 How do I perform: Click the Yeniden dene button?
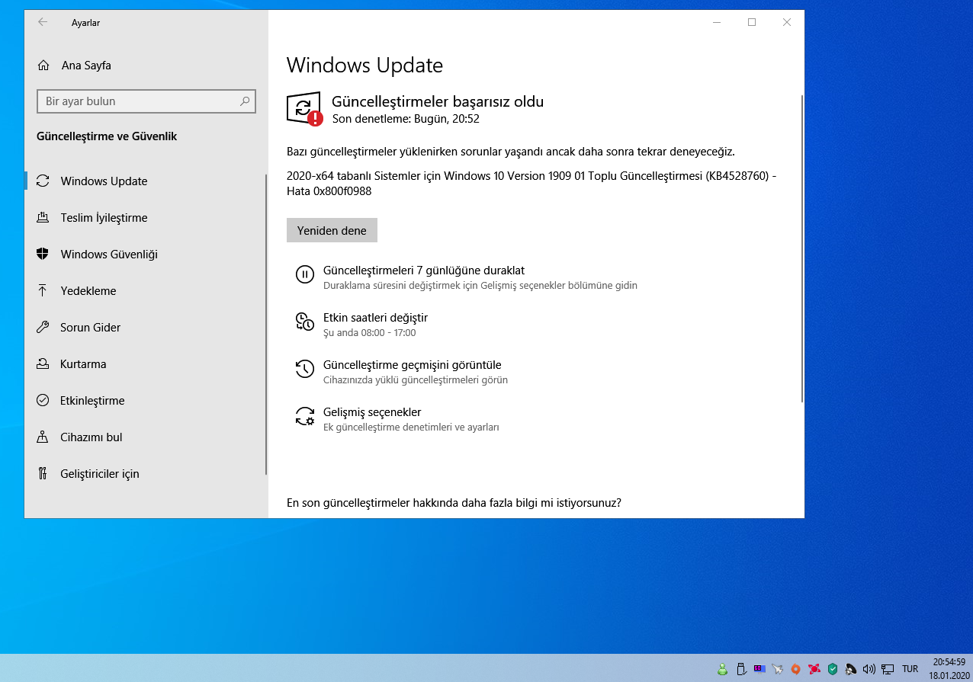332,230
